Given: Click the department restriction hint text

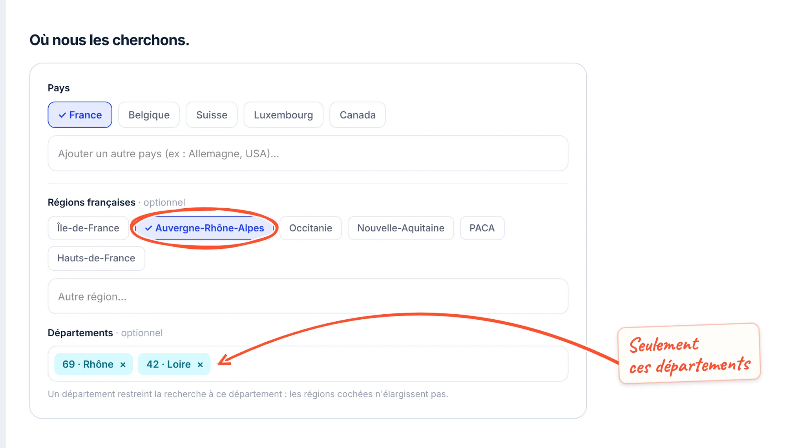Looking at the screenshot, I should tap(248, 394).
